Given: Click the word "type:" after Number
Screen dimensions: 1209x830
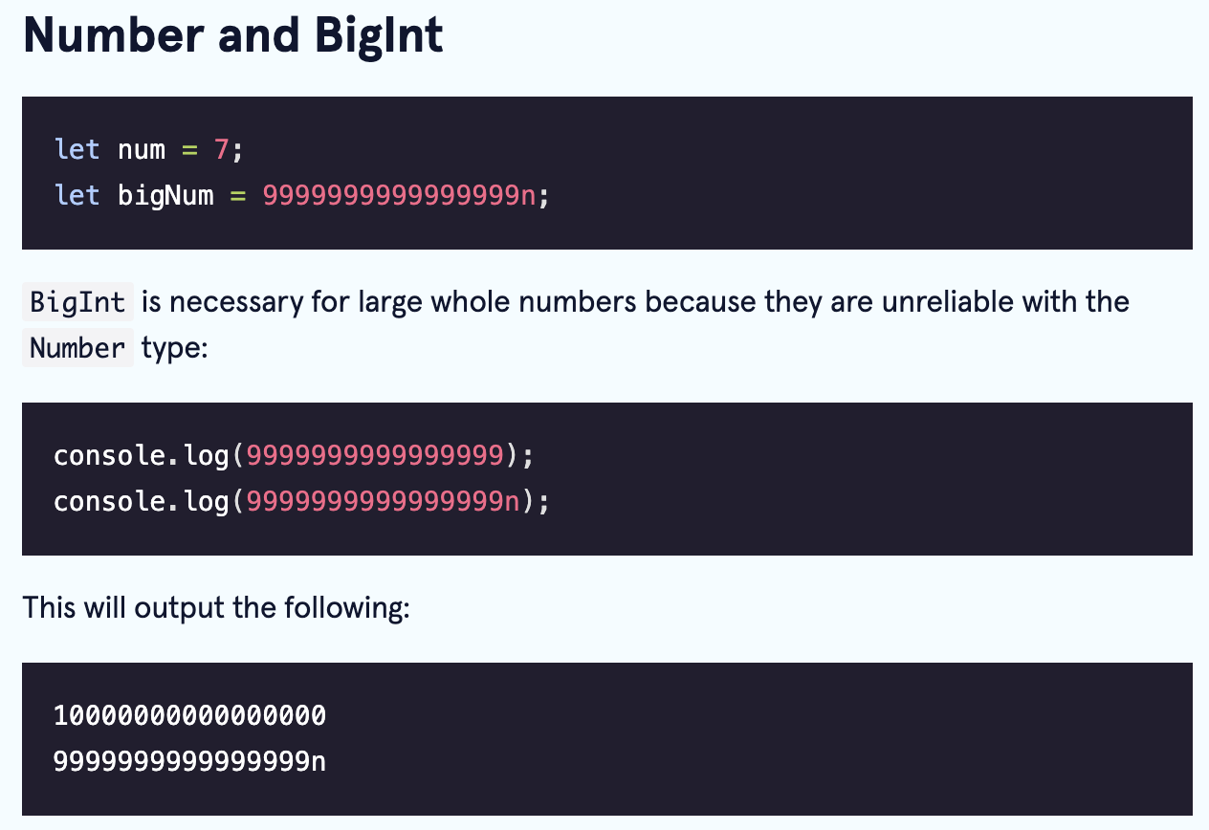Looking at the screenshot, I should pyautogui.click(x=174, y=348).
